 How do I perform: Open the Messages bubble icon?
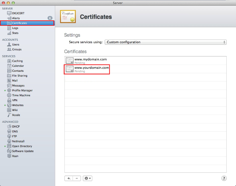tap(9, 86)
